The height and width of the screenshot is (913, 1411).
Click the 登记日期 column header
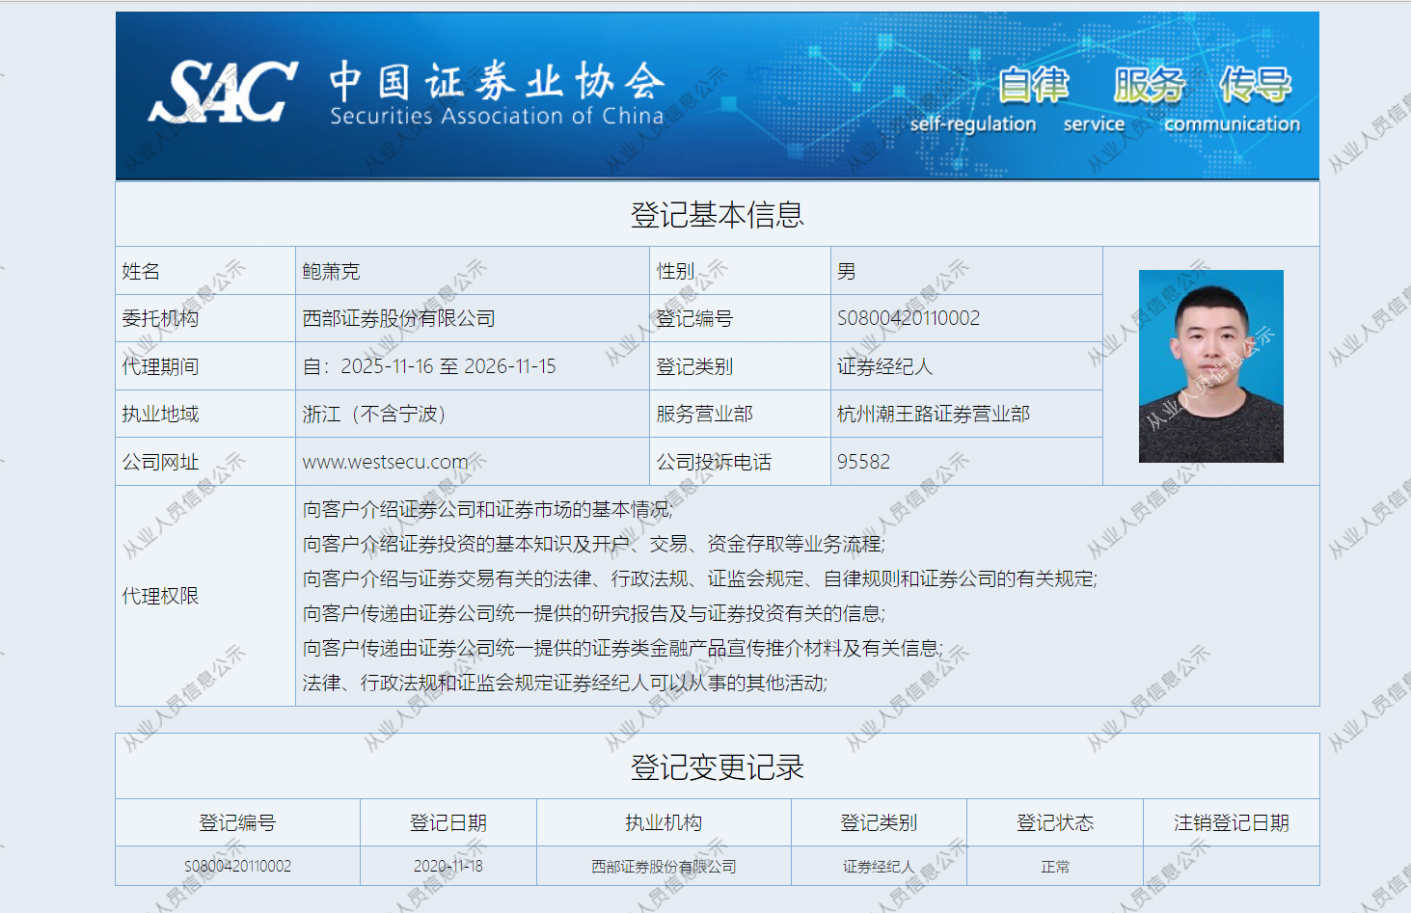pyautogui.click(x=448, y=822)
